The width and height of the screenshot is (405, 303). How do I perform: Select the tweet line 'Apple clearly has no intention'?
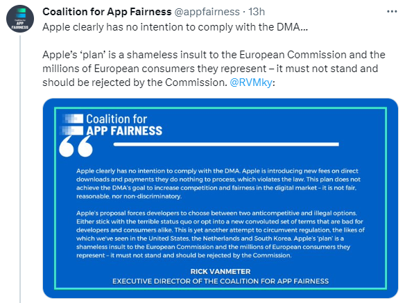tap(175, 27)
